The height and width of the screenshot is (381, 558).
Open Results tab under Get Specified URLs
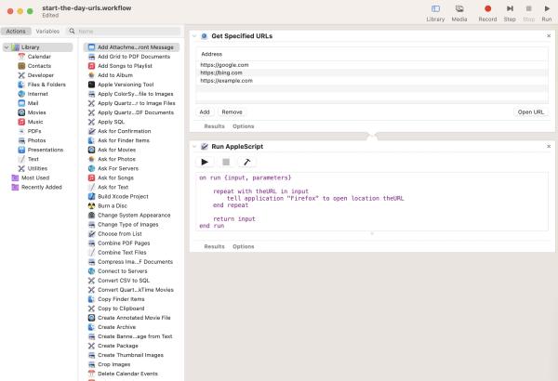[x=214, y=125]
